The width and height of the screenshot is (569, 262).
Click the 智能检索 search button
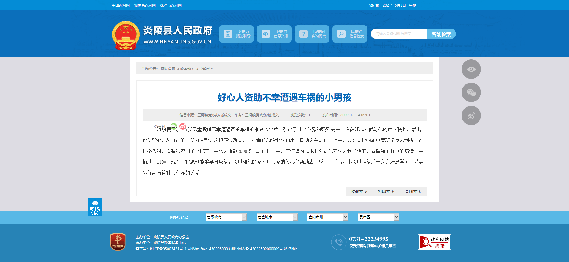pos(441,34)
